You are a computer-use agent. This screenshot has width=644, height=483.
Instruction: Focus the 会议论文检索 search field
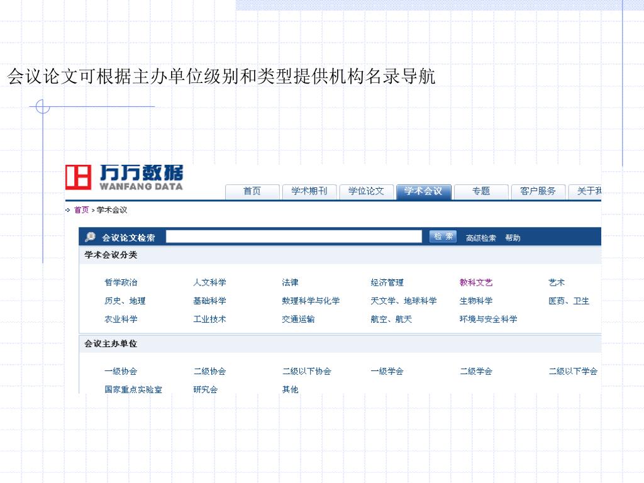[x=294, y=236]
